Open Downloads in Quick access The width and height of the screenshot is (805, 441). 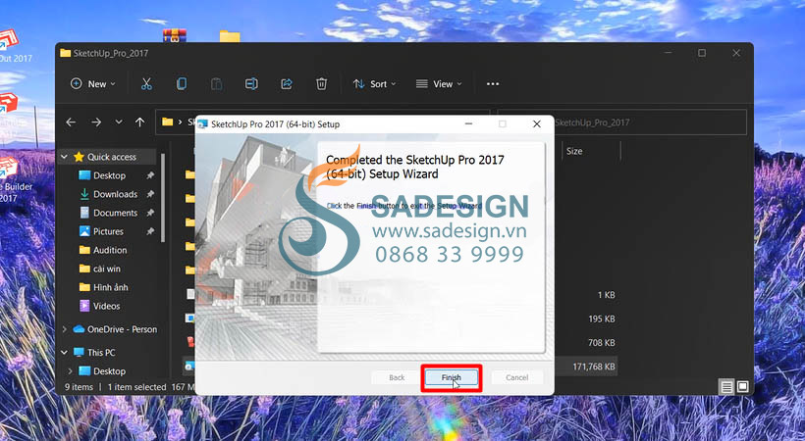[x=115, y=194]
